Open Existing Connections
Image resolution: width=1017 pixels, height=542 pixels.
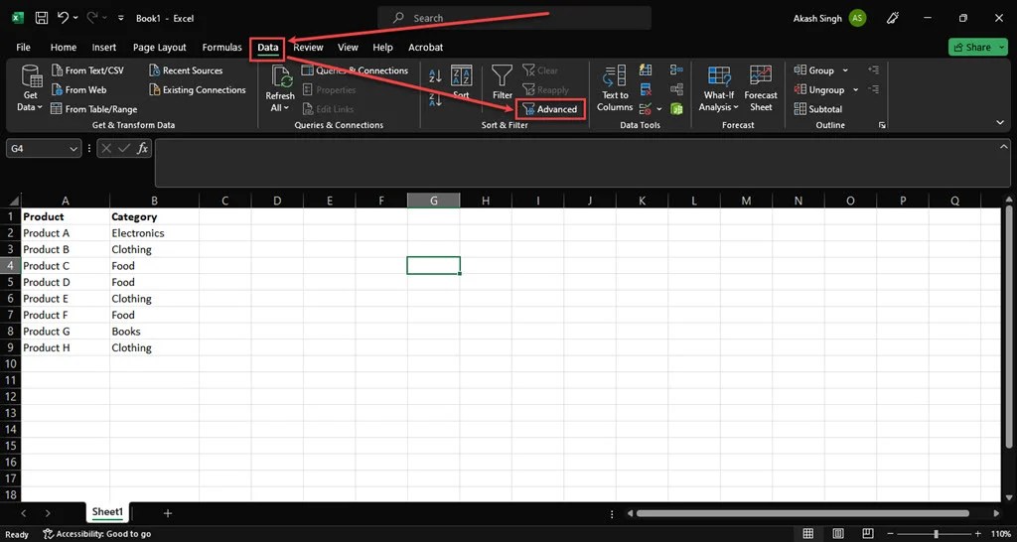pyautogui.click(x=198, y=89)
